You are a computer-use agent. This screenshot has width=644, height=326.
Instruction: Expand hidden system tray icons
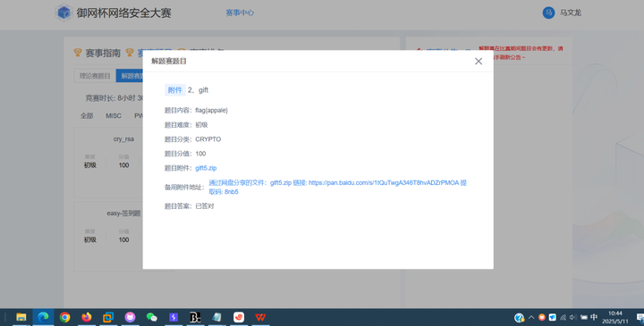[531, 317]
